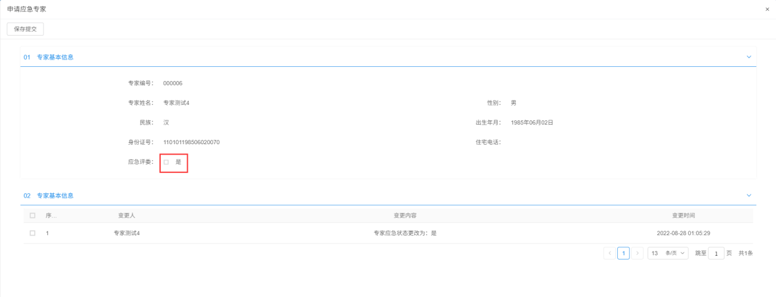Open the 13 条/页 page size dropdown
The image size is (776, 297).
668,253
